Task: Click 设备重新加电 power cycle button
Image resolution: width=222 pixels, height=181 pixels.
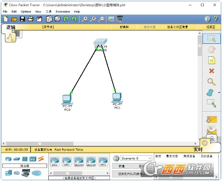Action: click(x=43, y=150)
